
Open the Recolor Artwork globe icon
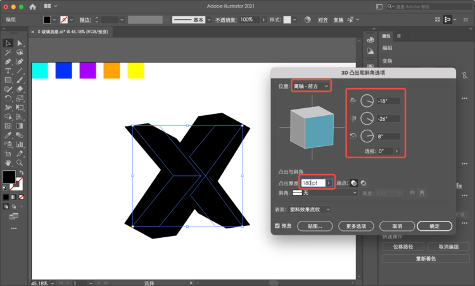coord(307,20)
